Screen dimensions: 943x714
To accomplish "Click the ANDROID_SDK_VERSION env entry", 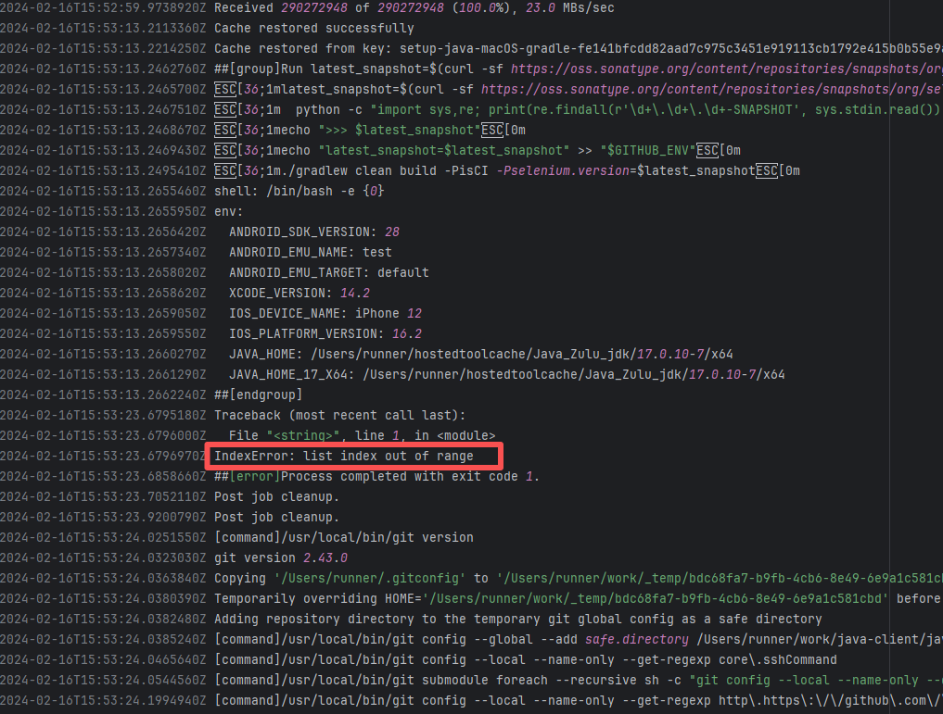I will point(314,232).
